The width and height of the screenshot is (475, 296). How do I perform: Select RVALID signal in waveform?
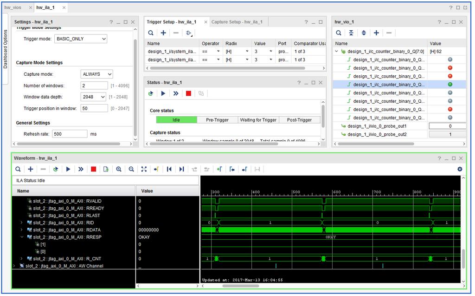[67, 201]
